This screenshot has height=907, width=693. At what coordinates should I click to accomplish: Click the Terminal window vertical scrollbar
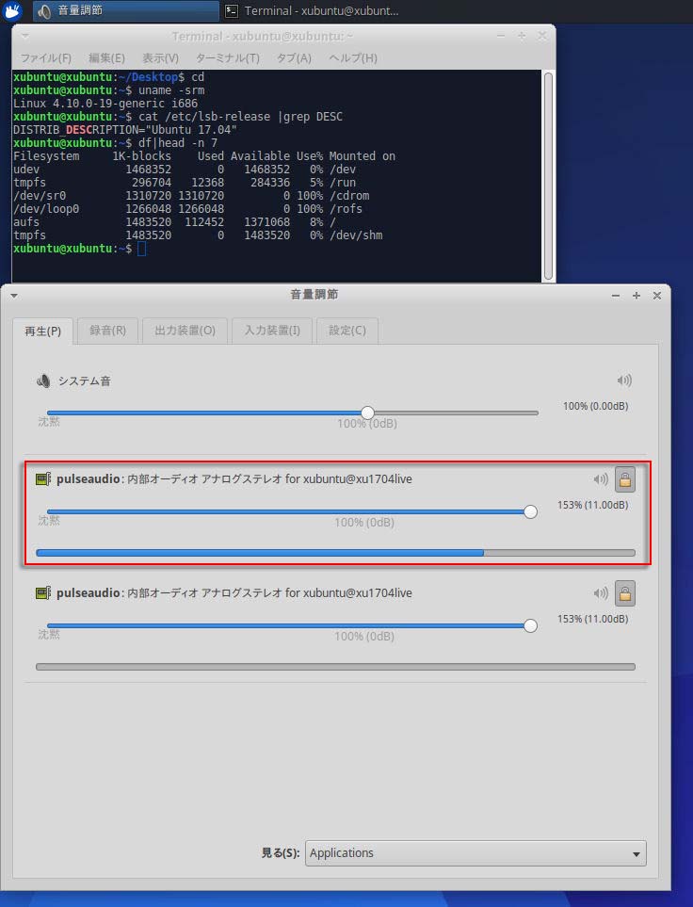[x=548, y=176]
